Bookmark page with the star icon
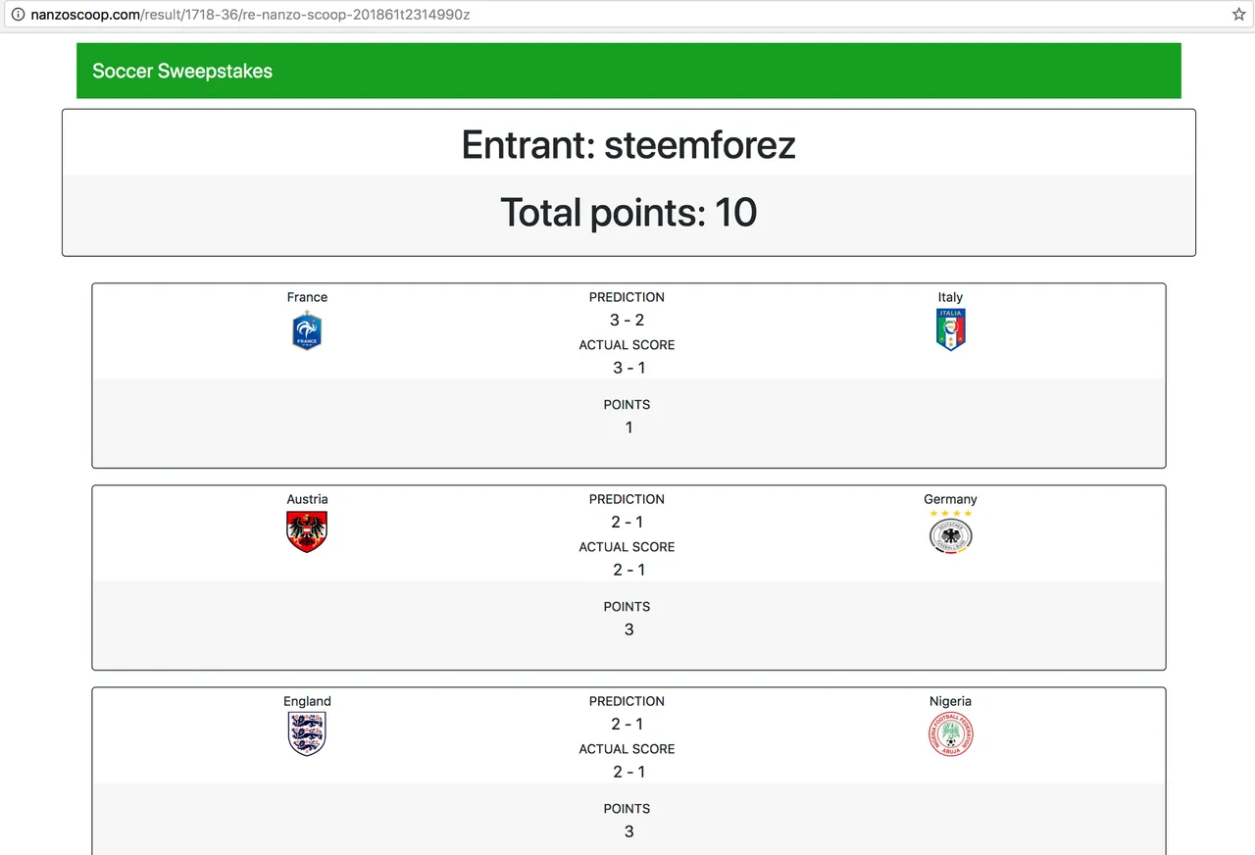The height and width of the screenshot is (855, 1255). pos(1238,15)
